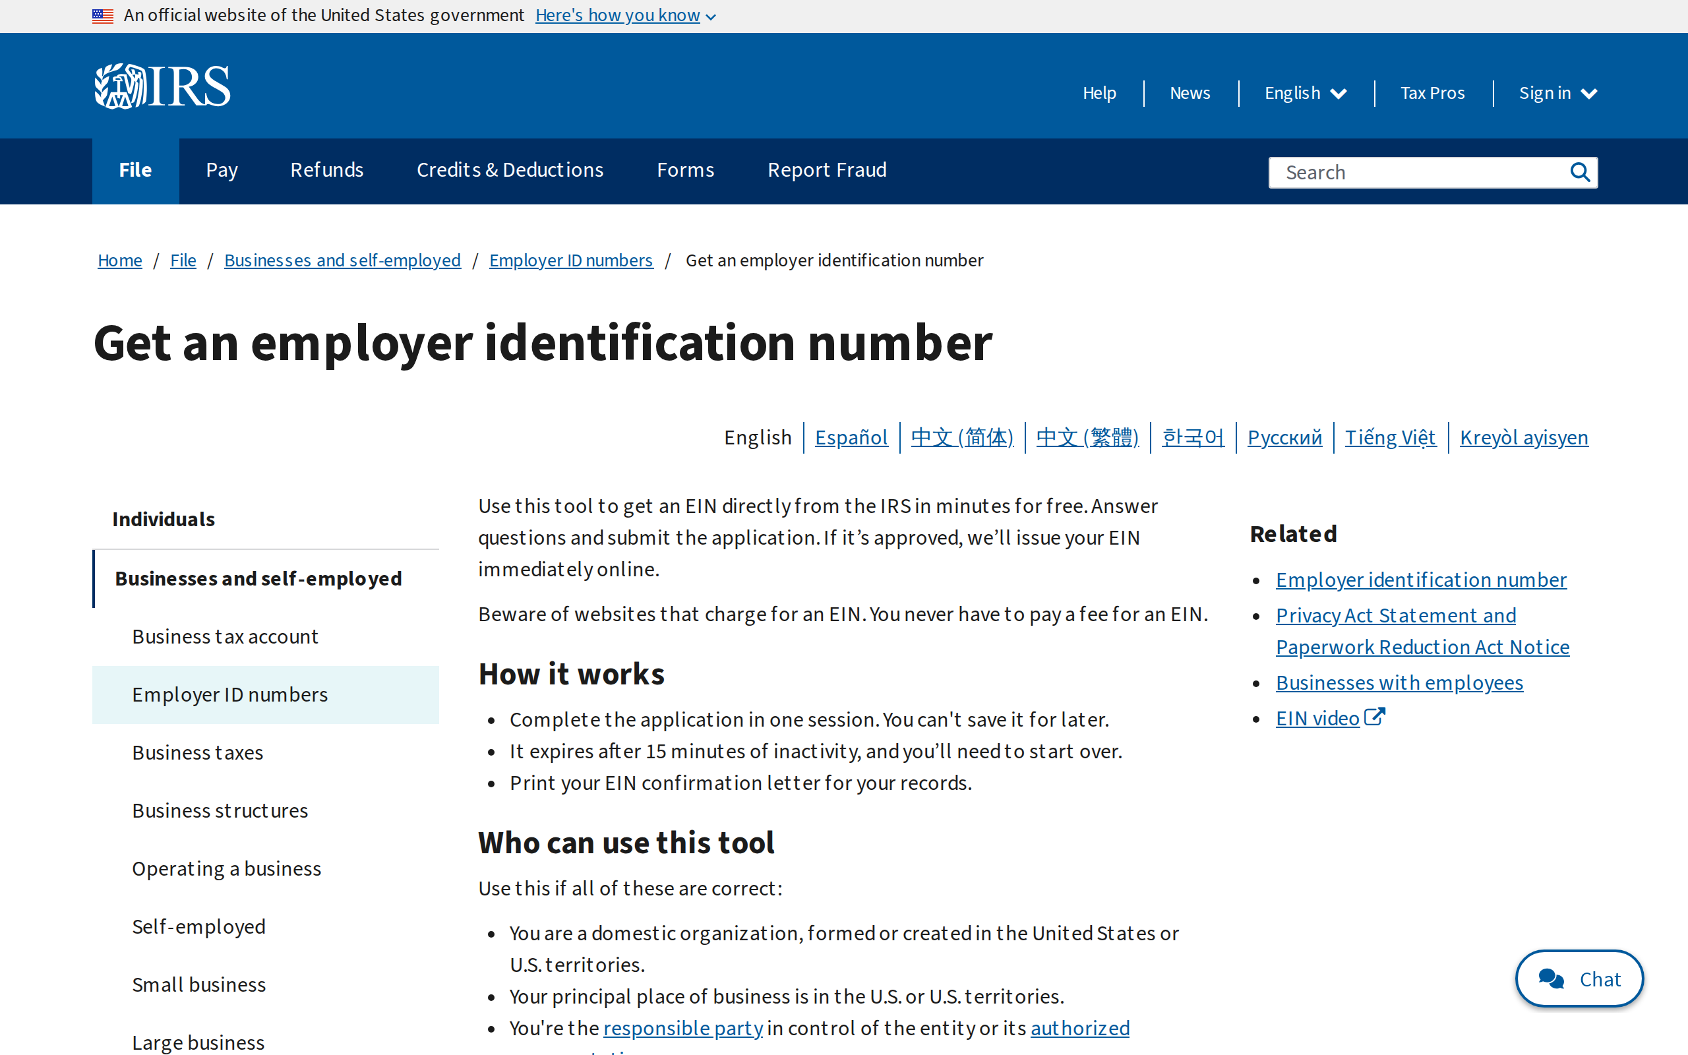Go to File breadcrumb link
1688x1055 pixels.
coord(183,260)
